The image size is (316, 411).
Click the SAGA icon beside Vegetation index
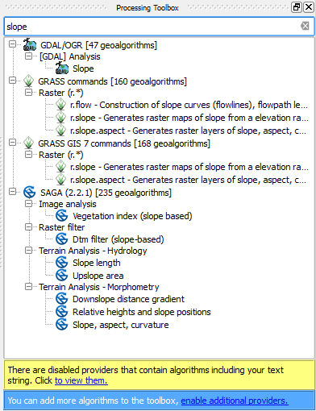tap(62, 216)
